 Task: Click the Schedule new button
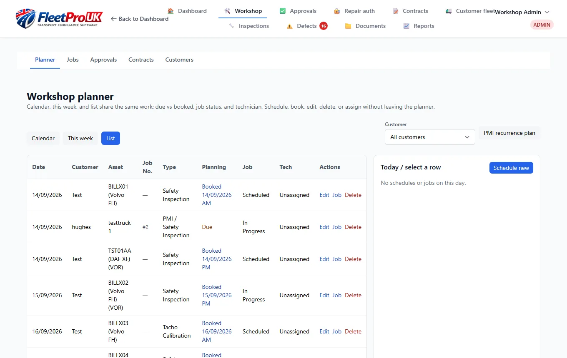511,168
